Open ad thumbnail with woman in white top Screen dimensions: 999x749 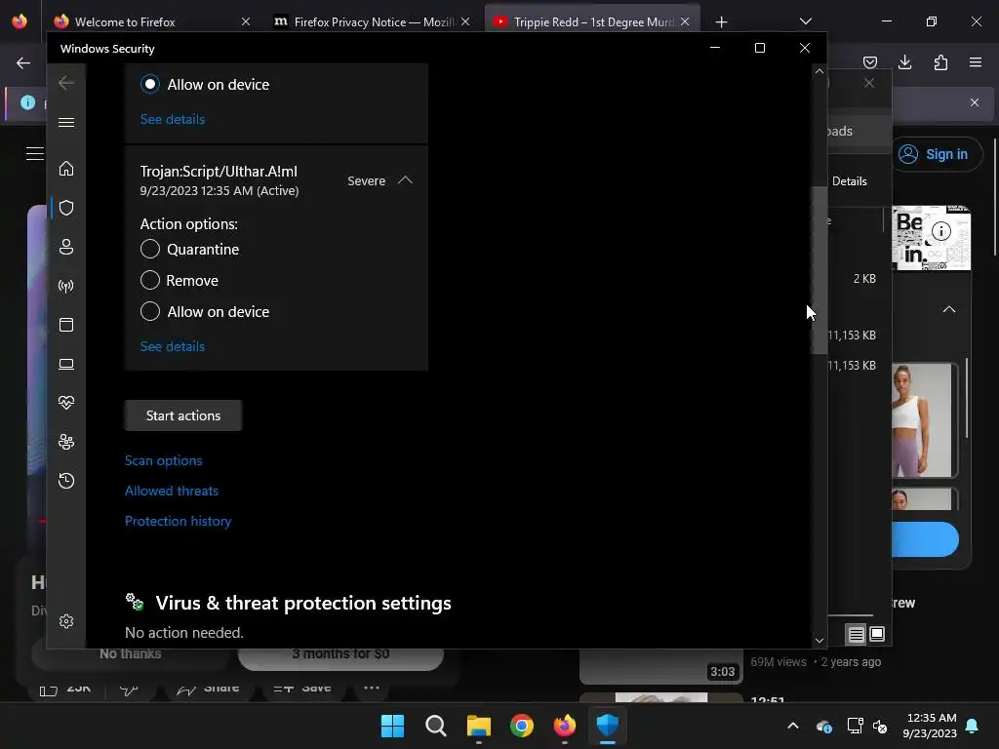(923, 420)
